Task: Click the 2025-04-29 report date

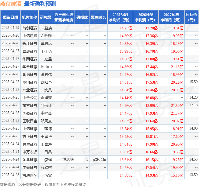Action: tap(10, 28)
